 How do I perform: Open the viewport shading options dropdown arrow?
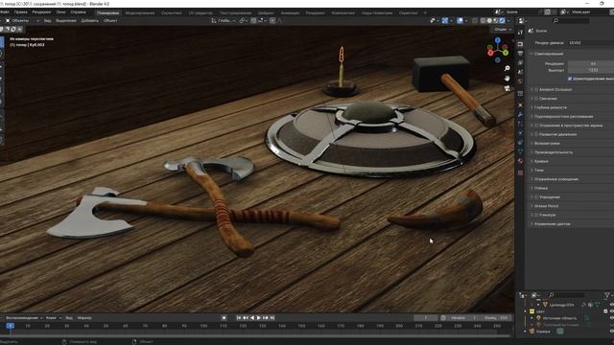[x=508, y=21]
